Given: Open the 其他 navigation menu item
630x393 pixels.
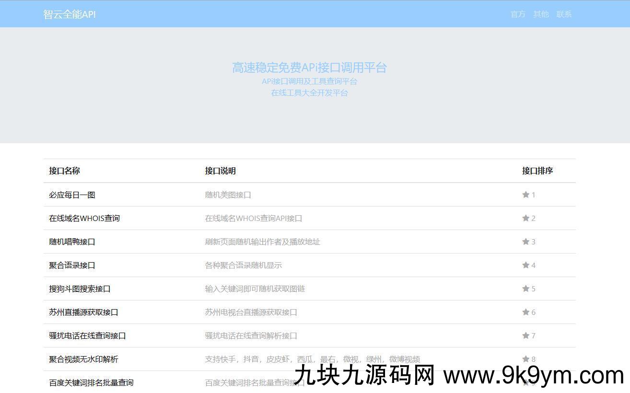Looking at the screenshot, I should point(541,14).
